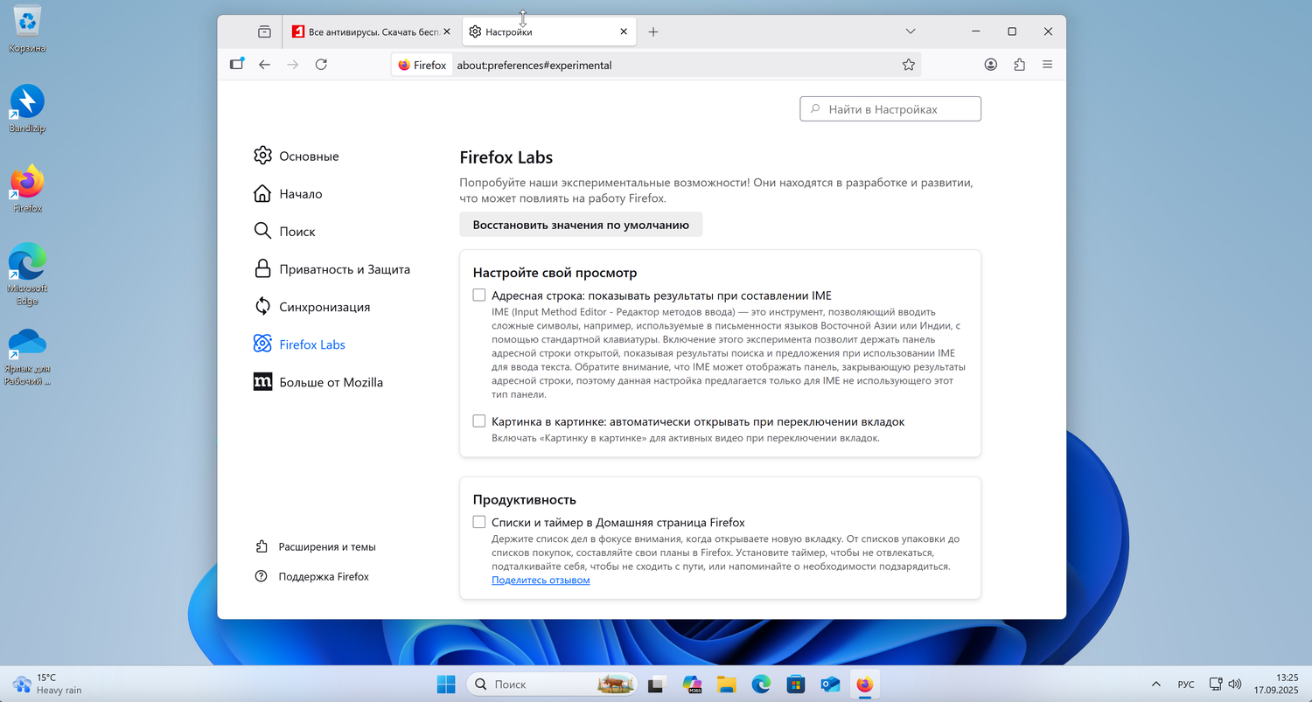Open the Firefox hamburger application menu
The image size is (1312, 702).
click(x=1048, y=65)
